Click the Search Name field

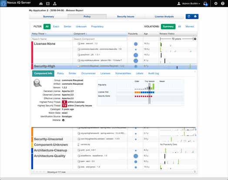pyautogui.click(x=52, y=39)
